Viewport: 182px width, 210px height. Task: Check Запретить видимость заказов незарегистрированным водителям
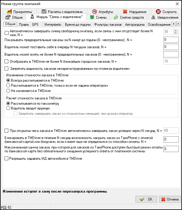click(7, 69)
